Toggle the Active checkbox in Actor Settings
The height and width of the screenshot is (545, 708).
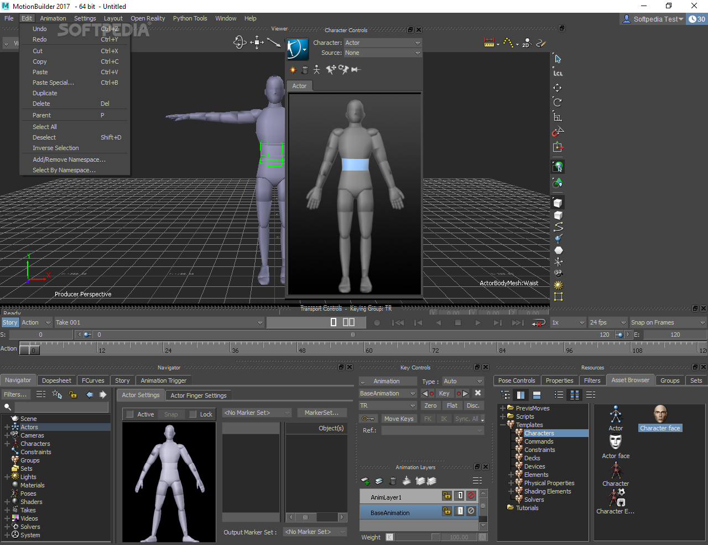[130, 414]
